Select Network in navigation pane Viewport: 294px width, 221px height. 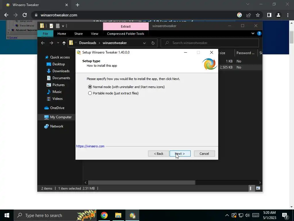point(54,126)
